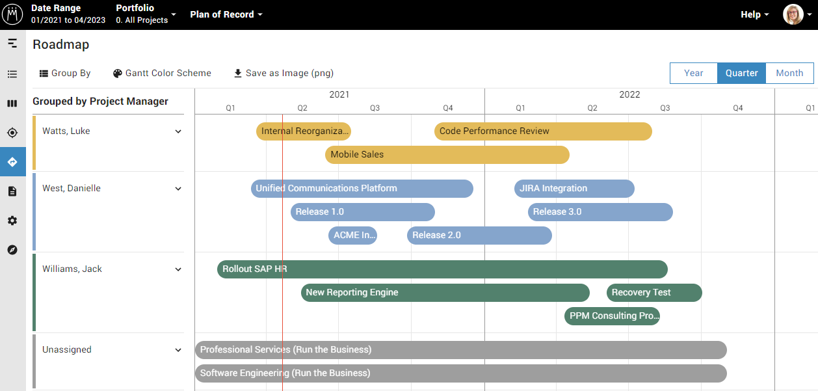Open the settings gear sidebar icon
This screenshot has width=818, height=391.
(x=12, y=221)
